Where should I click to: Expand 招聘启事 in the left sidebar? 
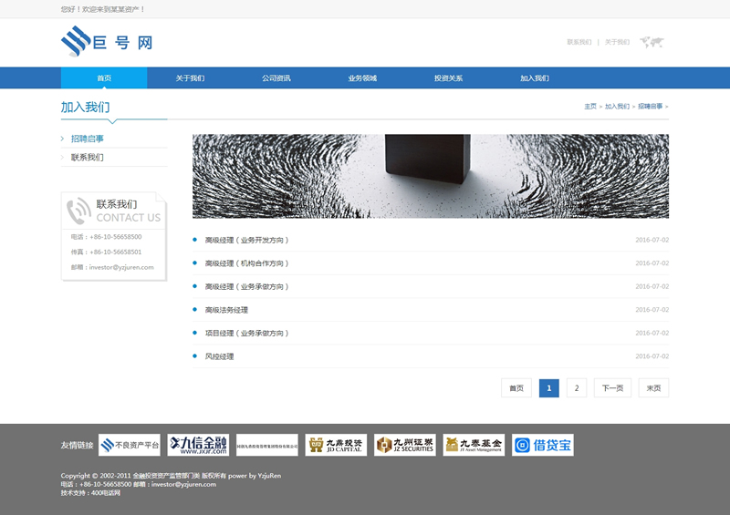pyautogui.click(x=88, y=139)
